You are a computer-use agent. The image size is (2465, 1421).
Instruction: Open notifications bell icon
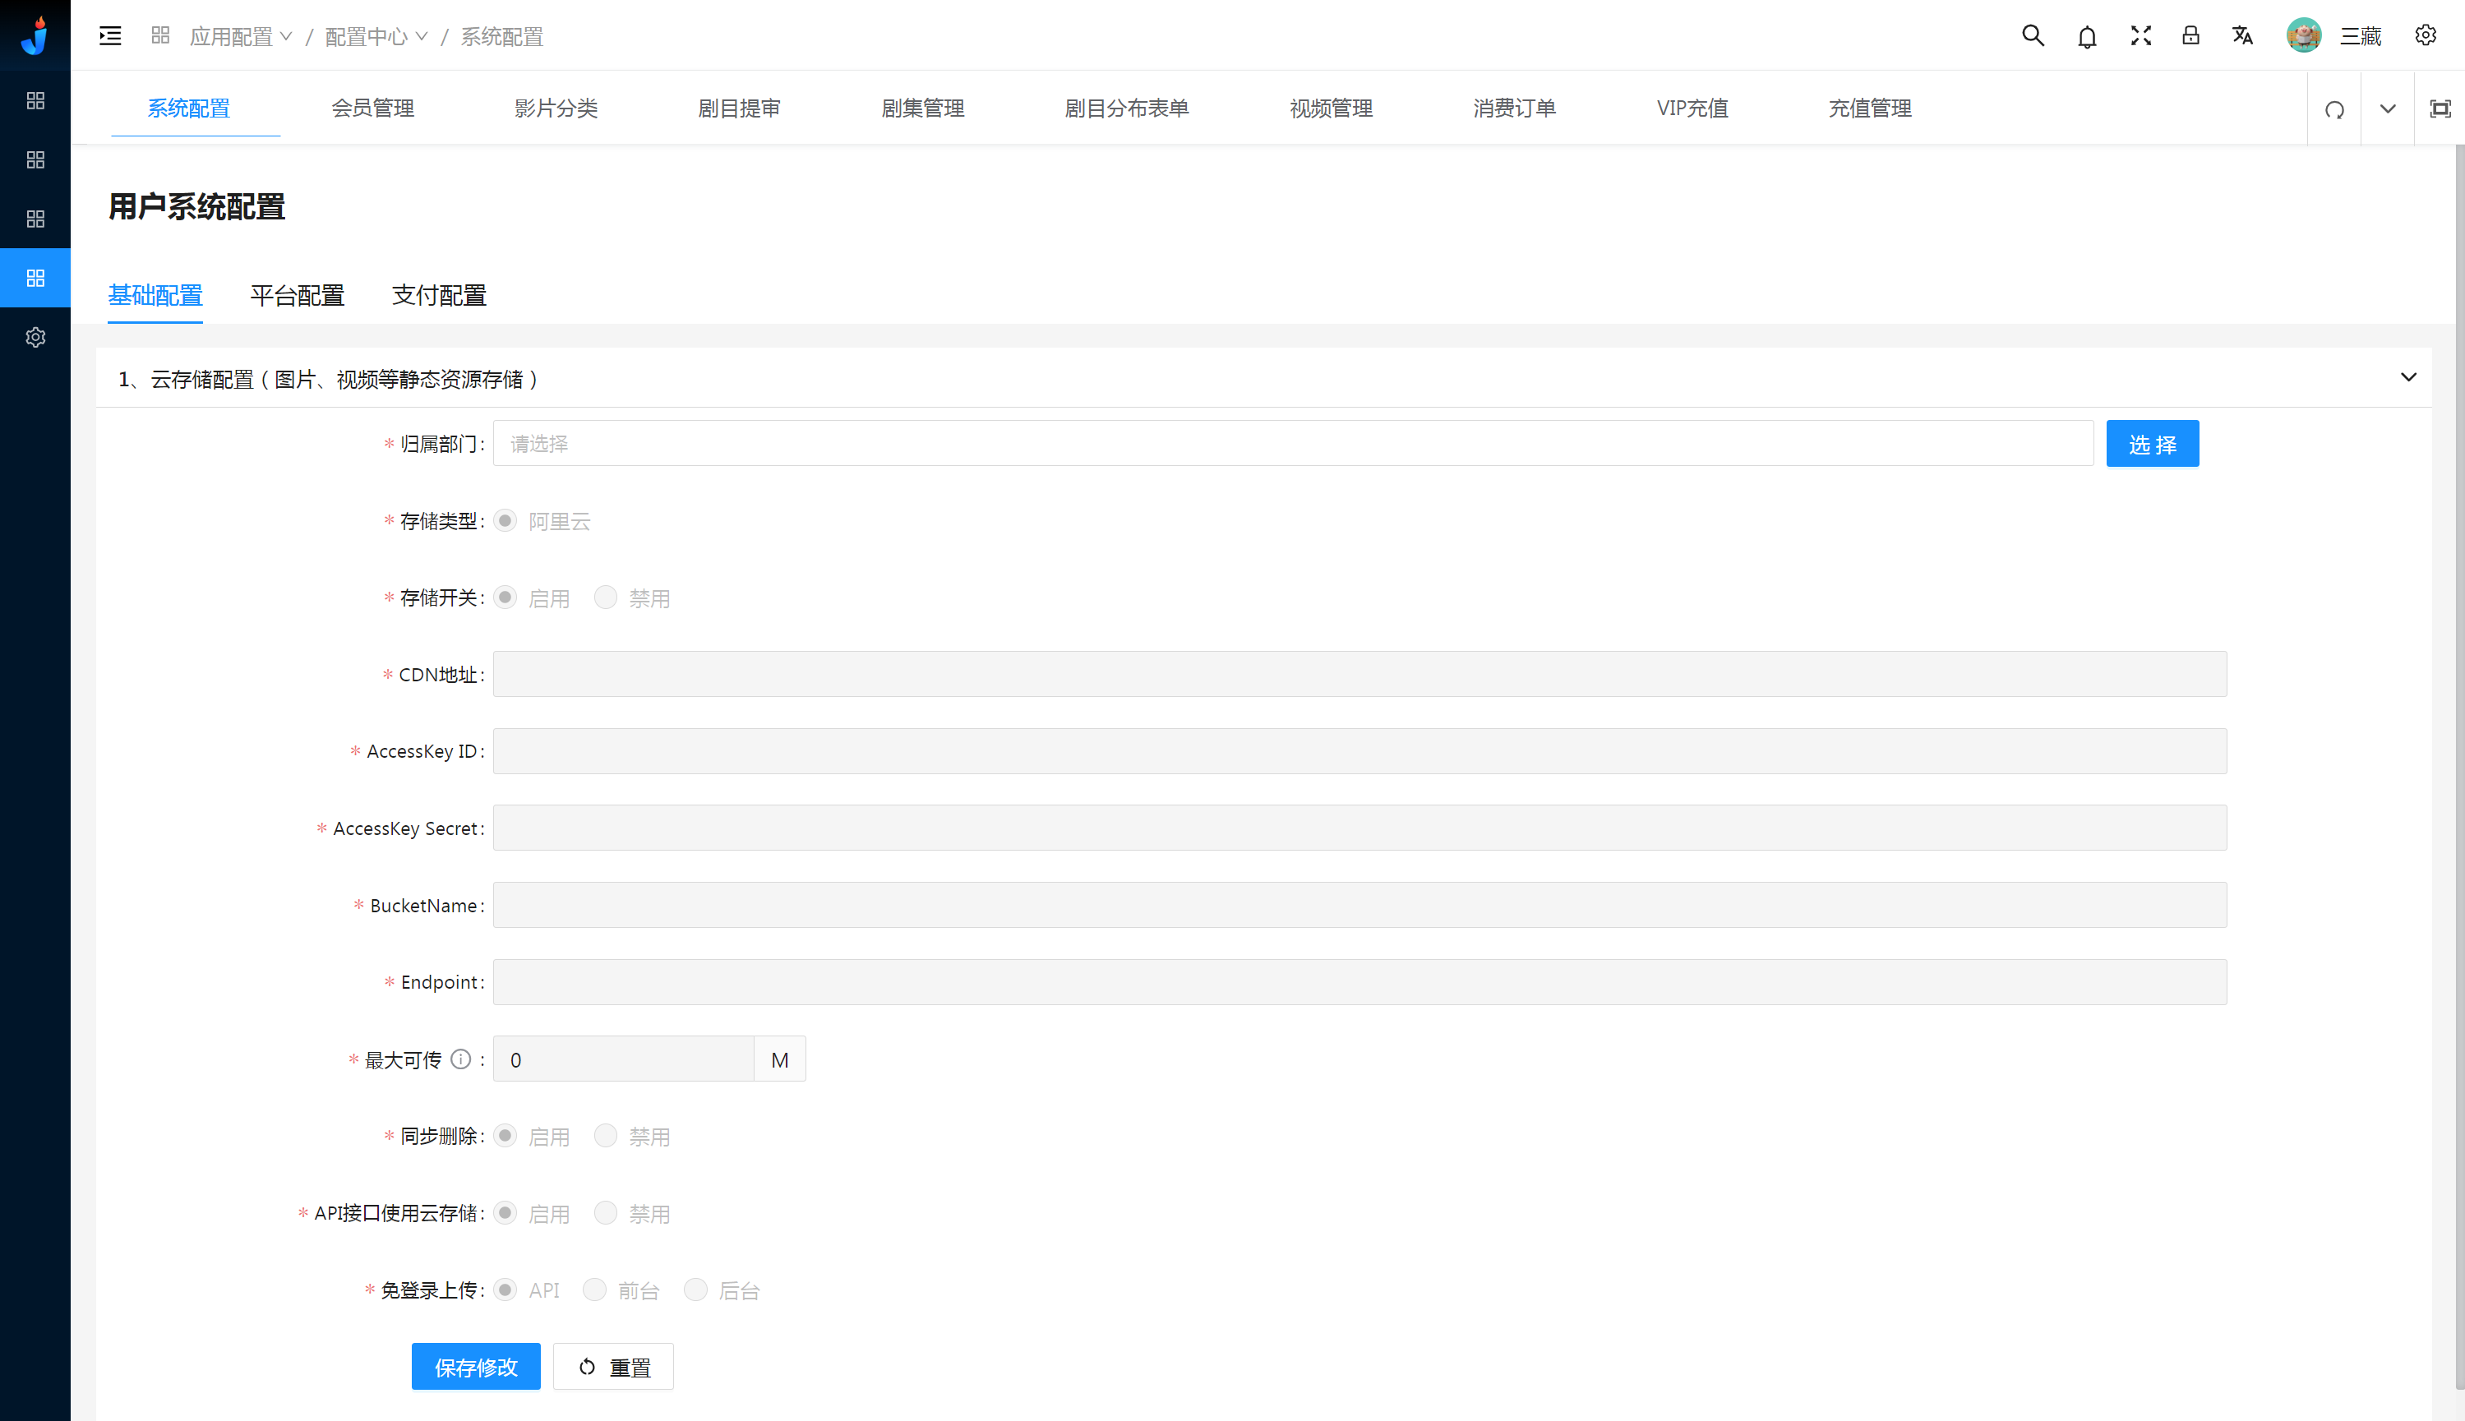pos(2086,37)
